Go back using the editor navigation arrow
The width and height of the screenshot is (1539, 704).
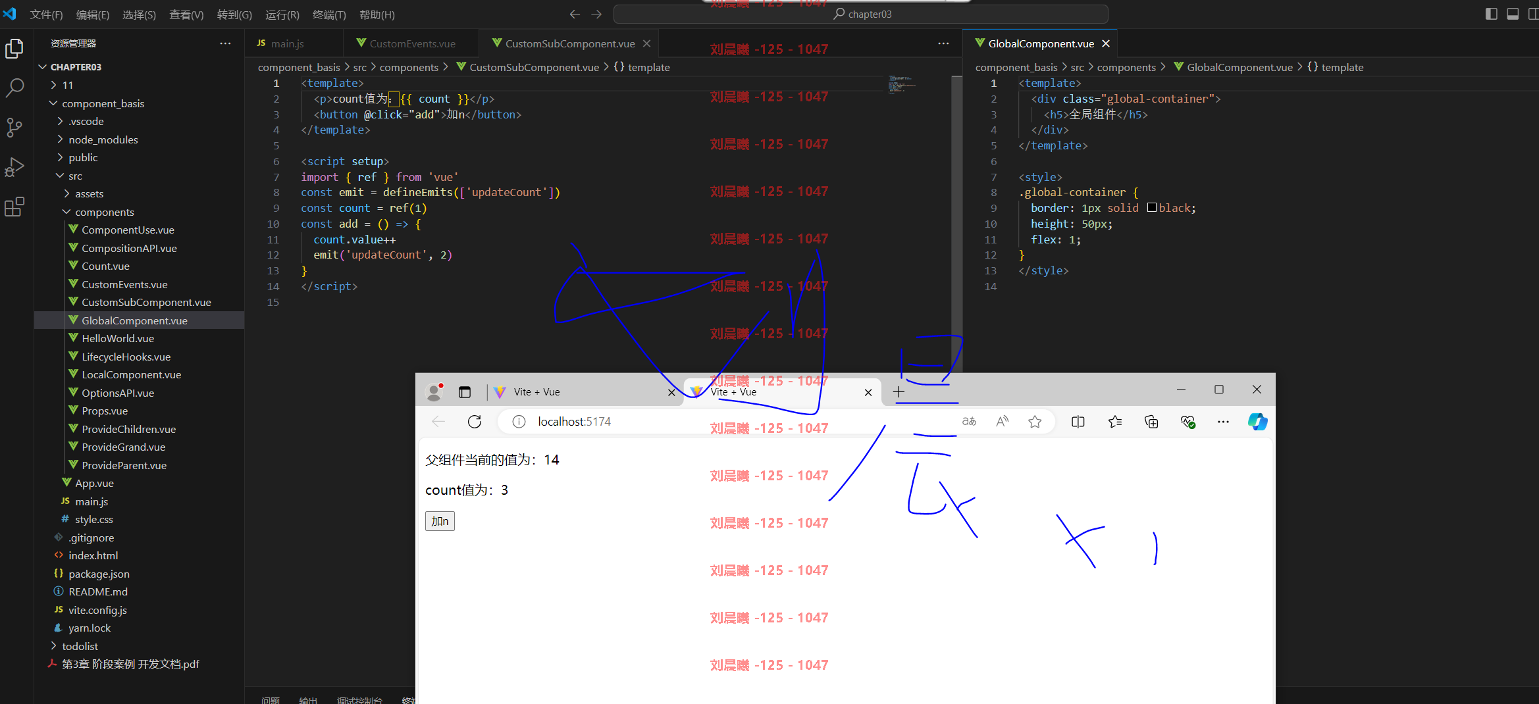click(x=575, y=14)
